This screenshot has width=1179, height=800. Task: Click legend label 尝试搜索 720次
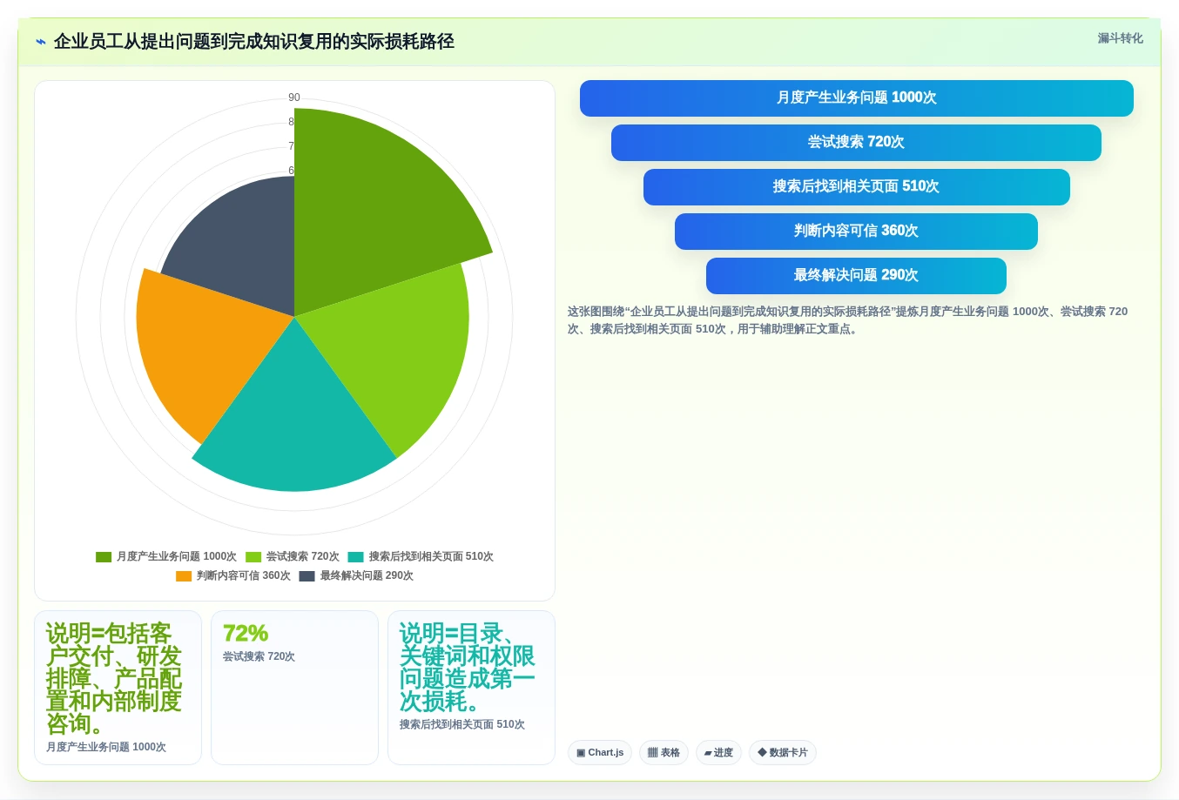tap(302, 556)
